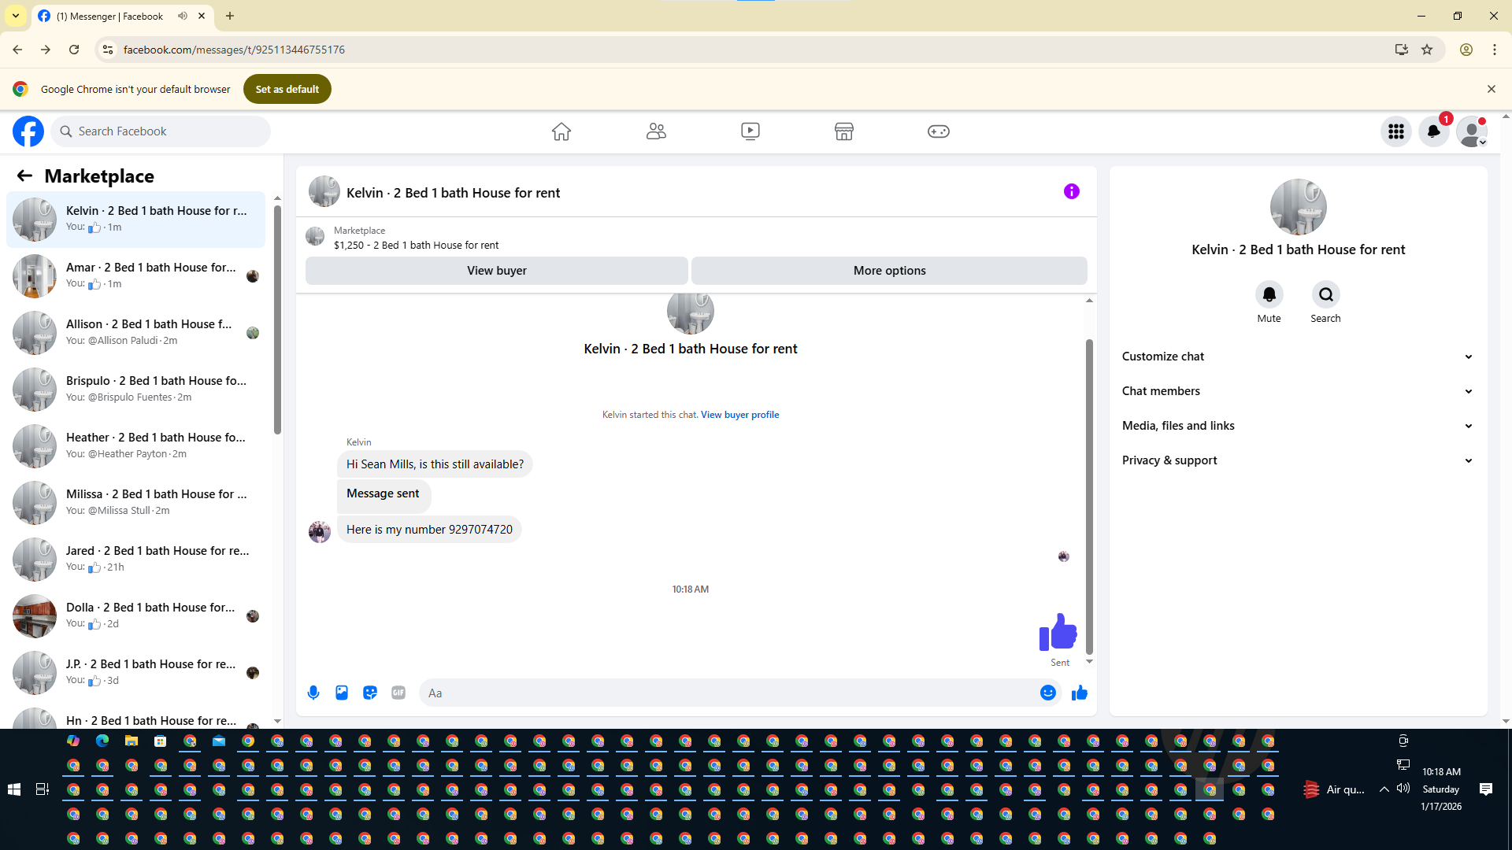
Task: Mute this conversation with the bell
Action: 1269,294
